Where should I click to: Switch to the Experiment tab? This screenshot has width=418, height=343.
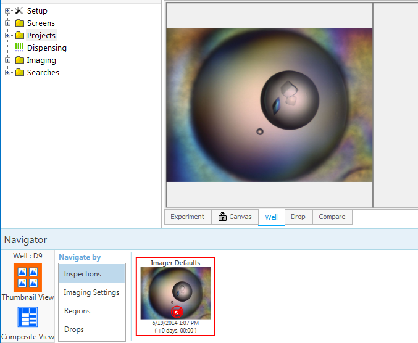(x=188, y=217)
